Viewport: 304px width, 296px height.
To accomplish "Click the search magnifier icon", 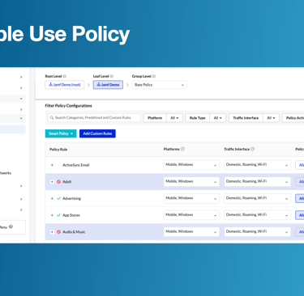I will tap(52, 118).
